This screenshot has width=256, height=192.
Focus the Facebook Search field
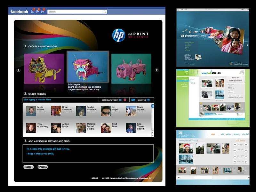tap(77, 12)
